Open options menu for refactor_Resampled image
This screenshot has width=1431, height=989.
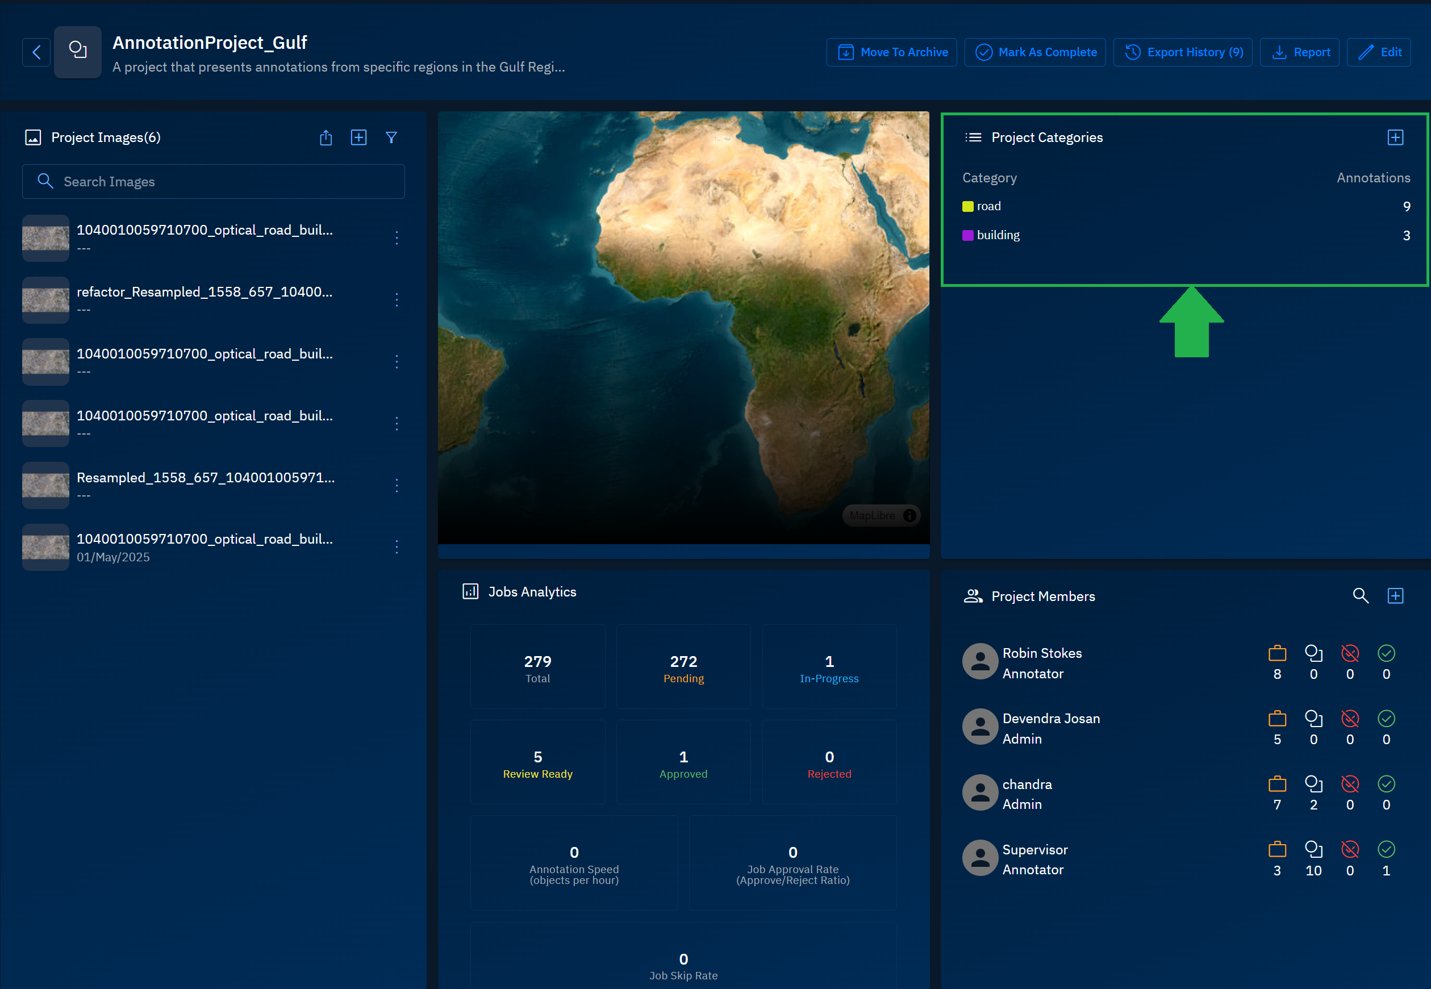[397, 300]
